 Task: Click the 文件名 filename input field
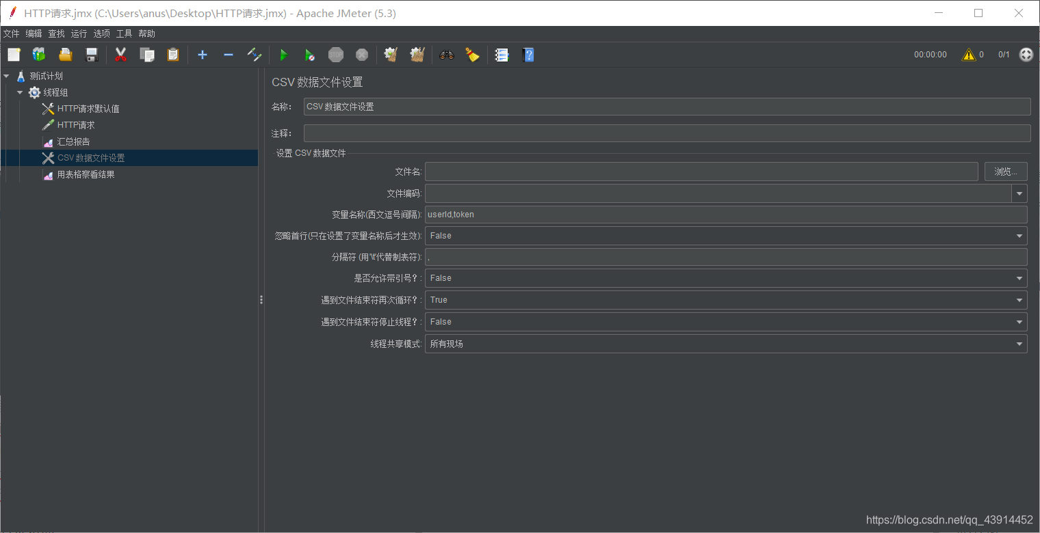[x=701, y=172]
